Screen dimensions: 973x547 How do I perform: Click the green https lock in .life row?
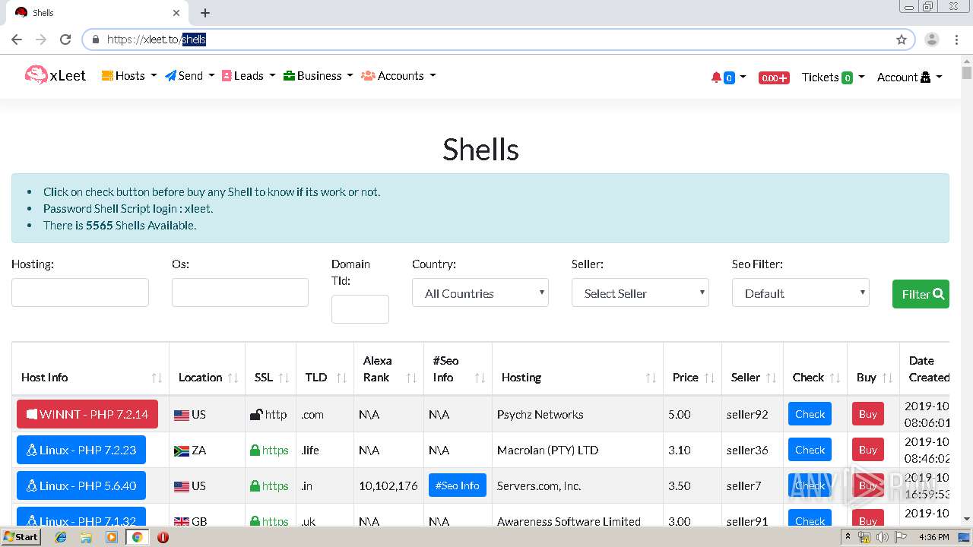(x=255, y=450)
